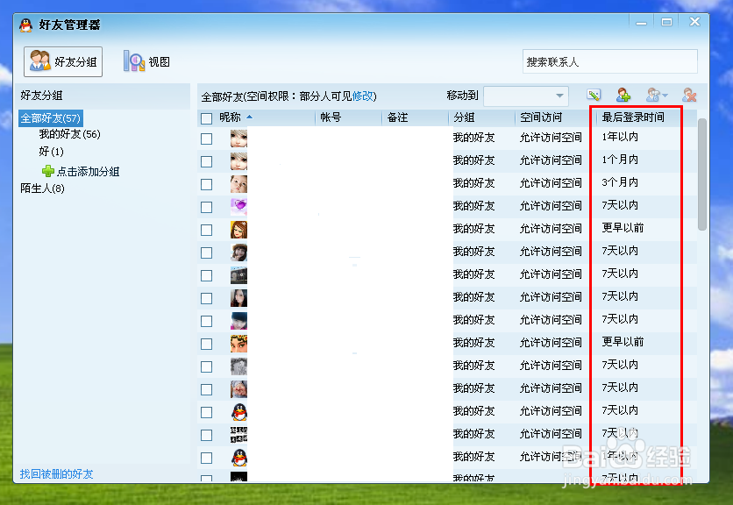Image resolution: width=733 pixels, height=505 pixels.
Task: Sort by the 帐号 column header
Action: pyautogui.click(x=331, y=117)
